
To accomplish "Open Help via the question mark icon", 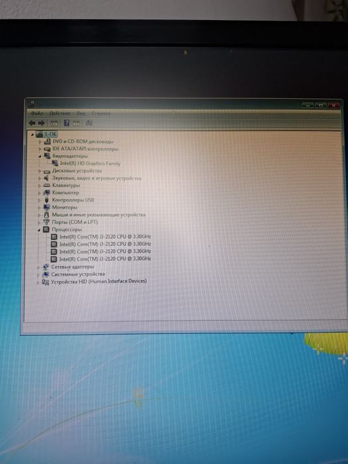I will tap(66, 123).
